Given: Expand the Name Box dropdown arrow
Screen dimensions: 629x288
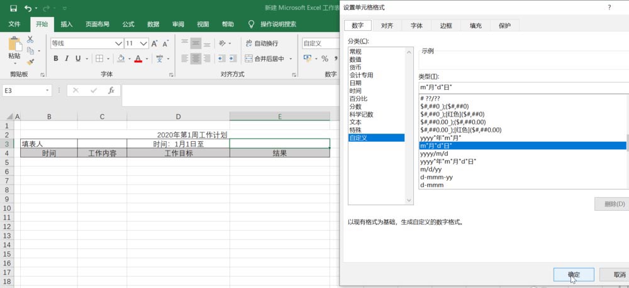Looking at the screenshot, I should [48, 91].
